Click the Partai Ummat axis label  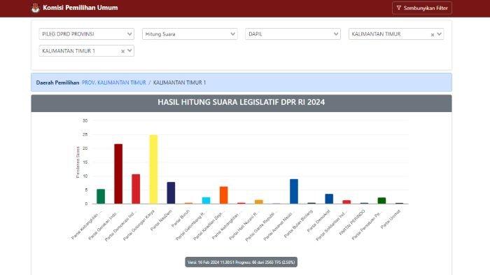[391, 219]
